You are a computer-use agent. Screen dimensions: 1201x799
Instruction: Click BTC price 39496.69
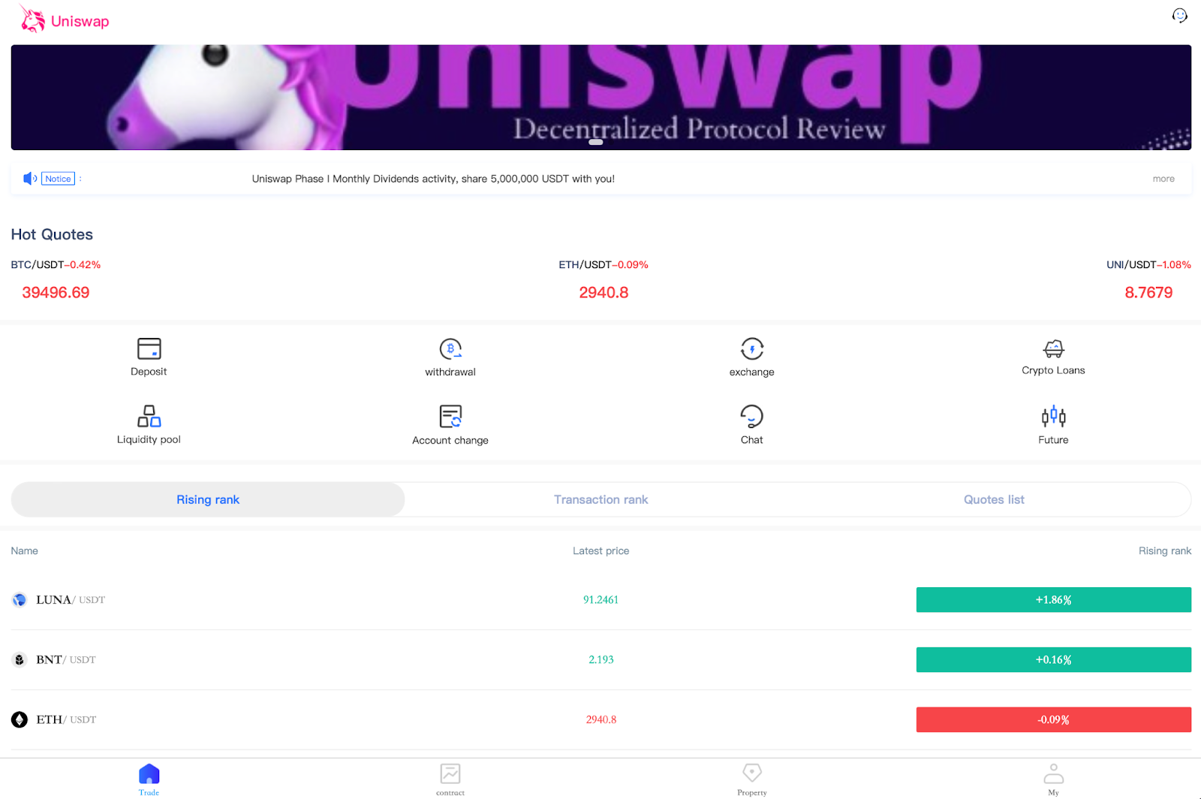coord(56,293)
